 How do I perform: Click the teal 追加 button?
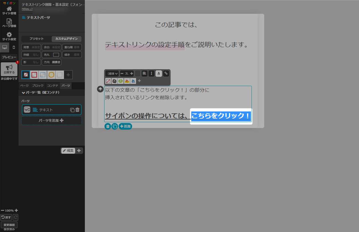click(125, 126)
